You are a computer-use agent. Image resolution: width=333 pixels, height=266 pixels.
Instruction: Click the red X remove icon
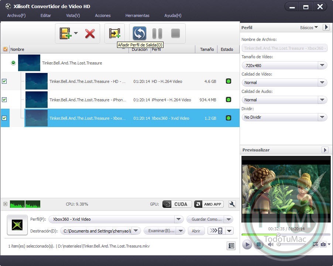point(90,34)
